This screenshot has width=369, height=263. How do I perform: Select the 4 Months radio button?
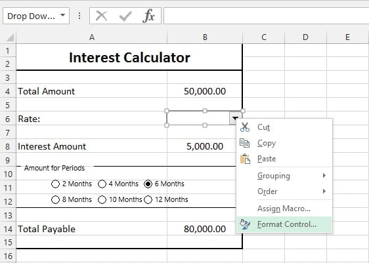tap(102, 184)
